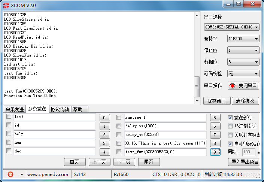Open the 波特率 115200 dropdown

(243, 39)
